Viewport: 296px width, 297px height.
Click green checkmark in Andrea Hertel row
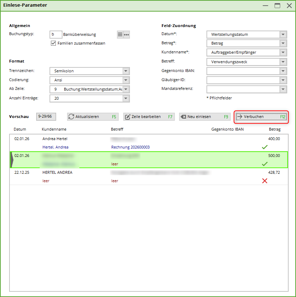tap(265, 147)
